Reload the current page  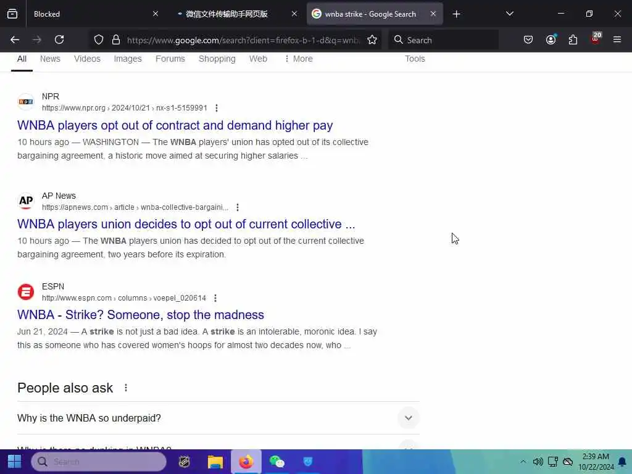click(x=59, y=39)
